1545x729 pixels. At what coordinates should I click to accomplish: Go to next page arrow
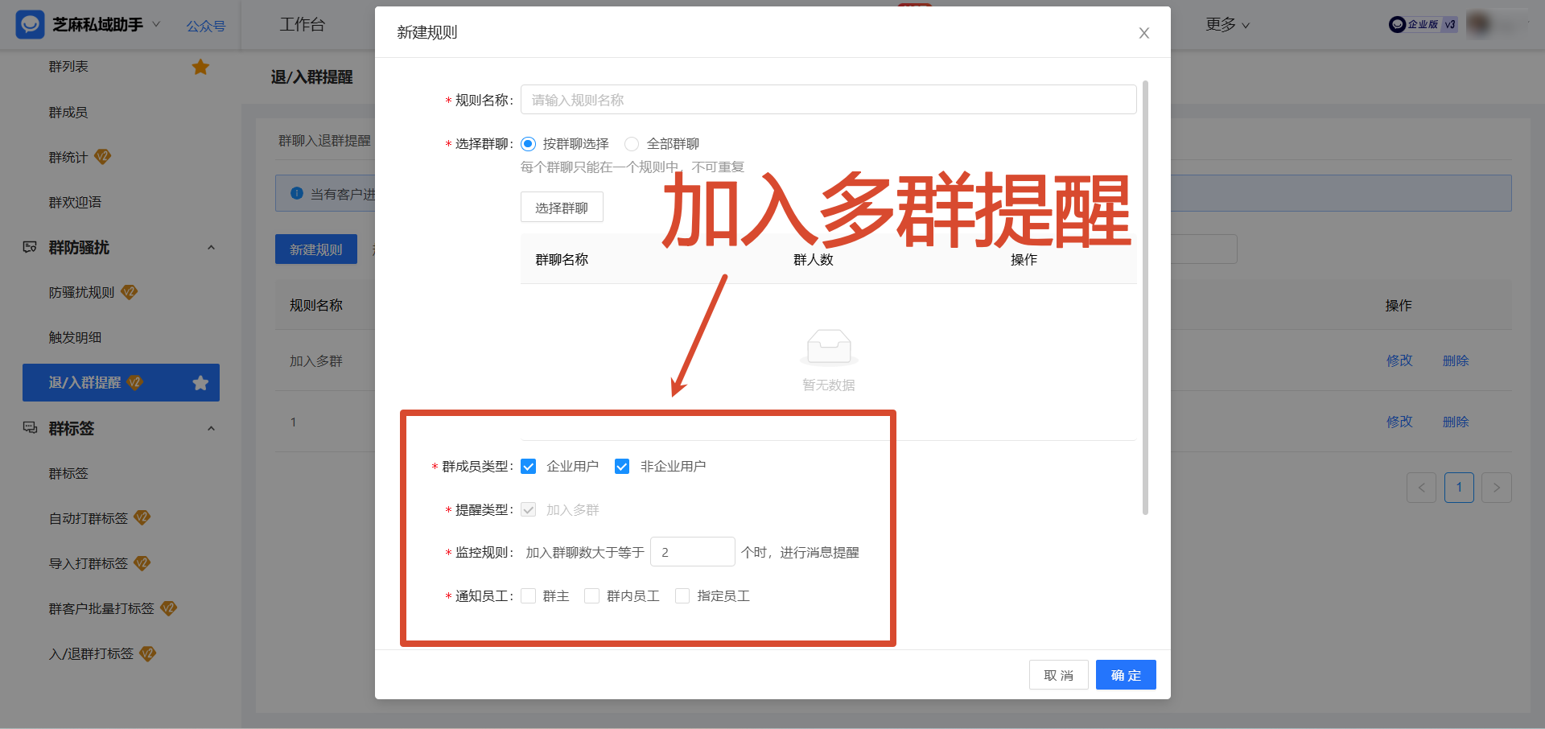pyautogui.click(x=1497, y=488)
